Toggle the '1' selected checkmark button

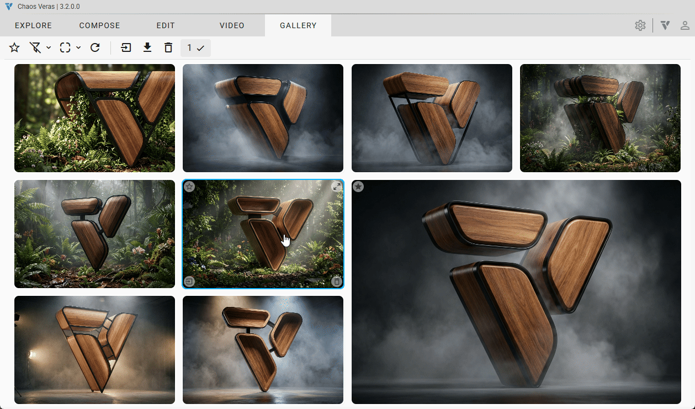point(195,48)
